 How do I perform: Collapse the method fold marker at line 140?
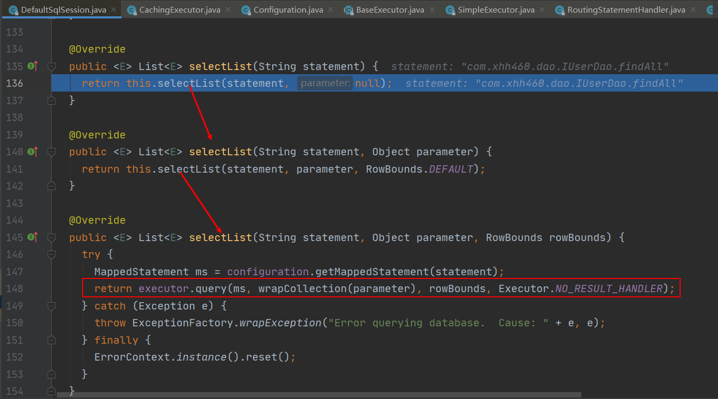pyautogui.click(x=51, y=152)
